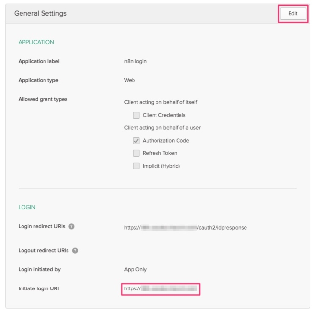Click the Allowed grant types label
This screenshot has width=313, height=312.
click(x=43, y=99)
